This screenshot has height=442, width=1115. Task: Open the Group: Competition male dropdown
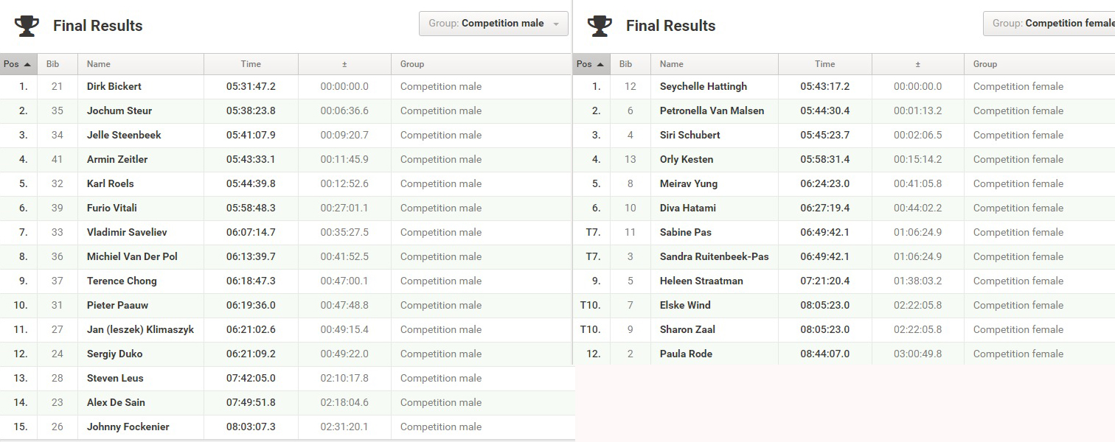pos(493,24)
